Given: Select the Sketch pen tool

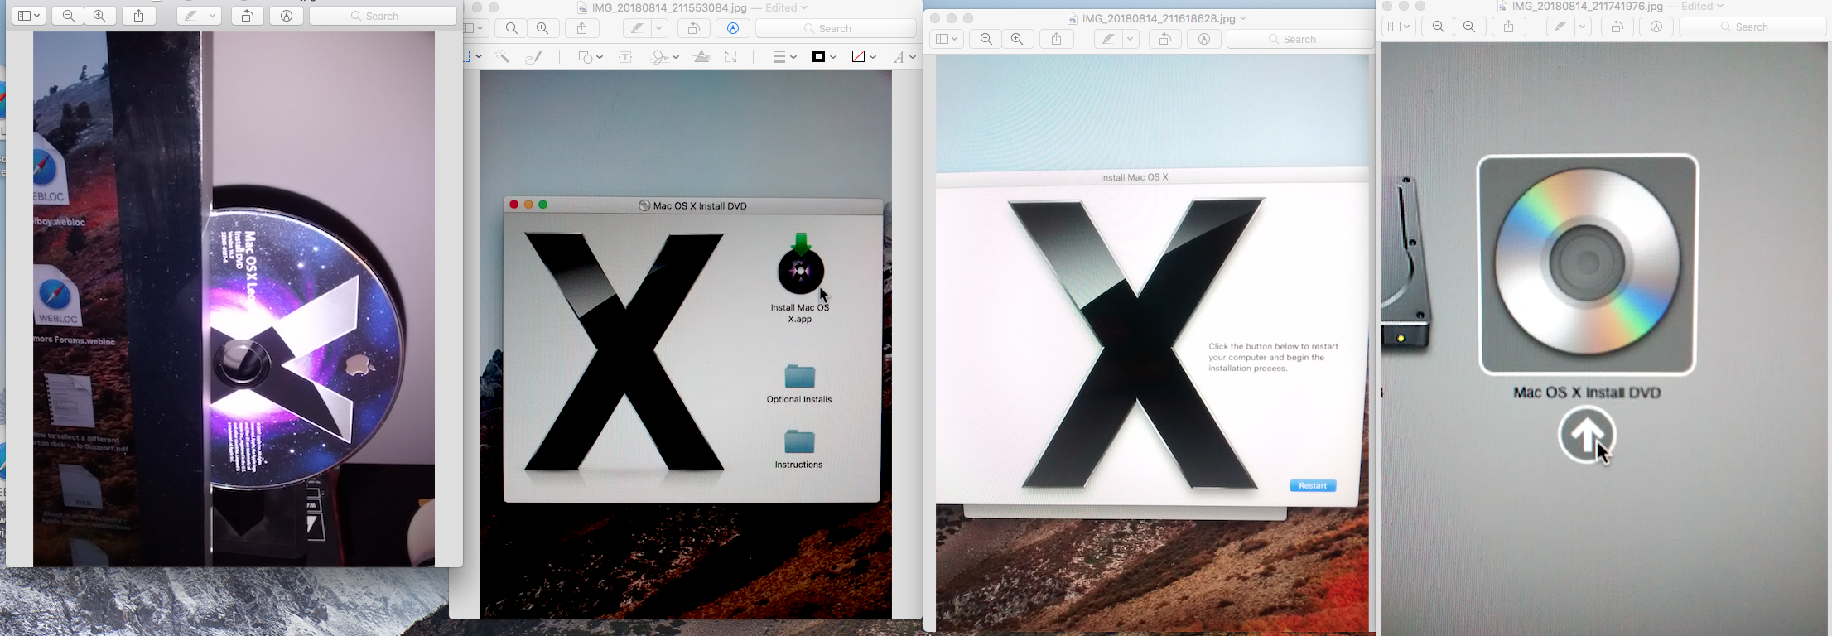Looking at the screenshot, I should [534, 56].
